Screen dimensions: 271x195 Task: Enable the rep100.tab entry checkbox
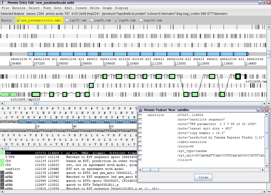pos(141,20)
